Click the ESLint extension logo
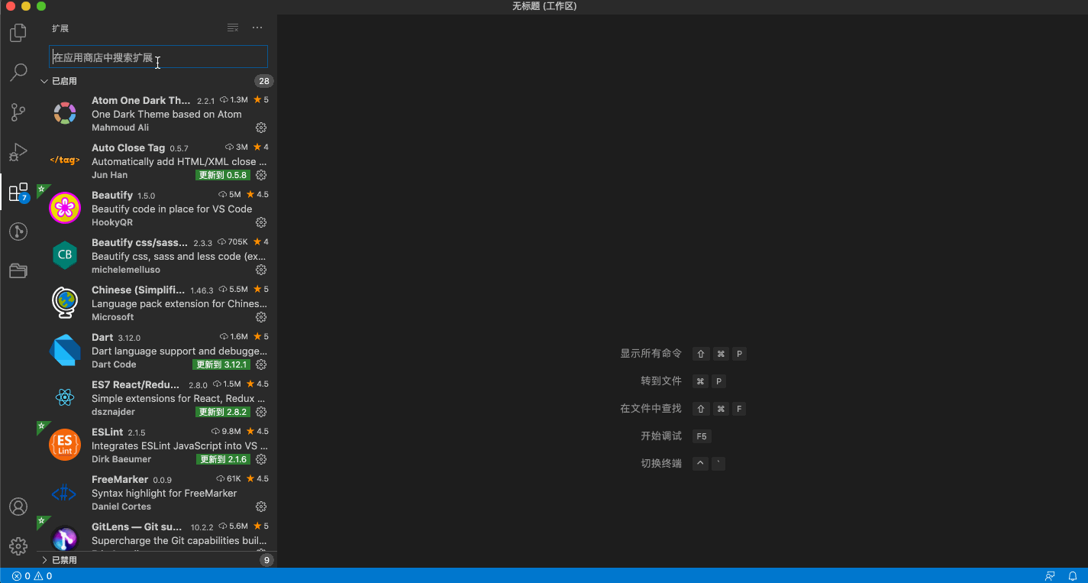Image resolution: width=1088 pixels, height=583 pixels. pyautogui.click(x=65, y=445)
